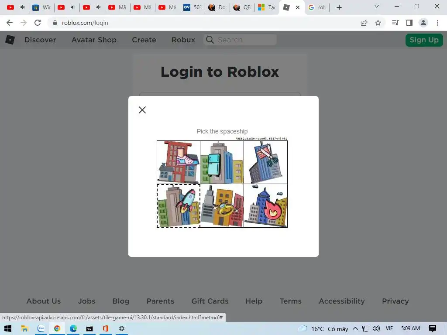The image size is (447, 335).
Task: Open the Create page
Action: pos(144,40)
